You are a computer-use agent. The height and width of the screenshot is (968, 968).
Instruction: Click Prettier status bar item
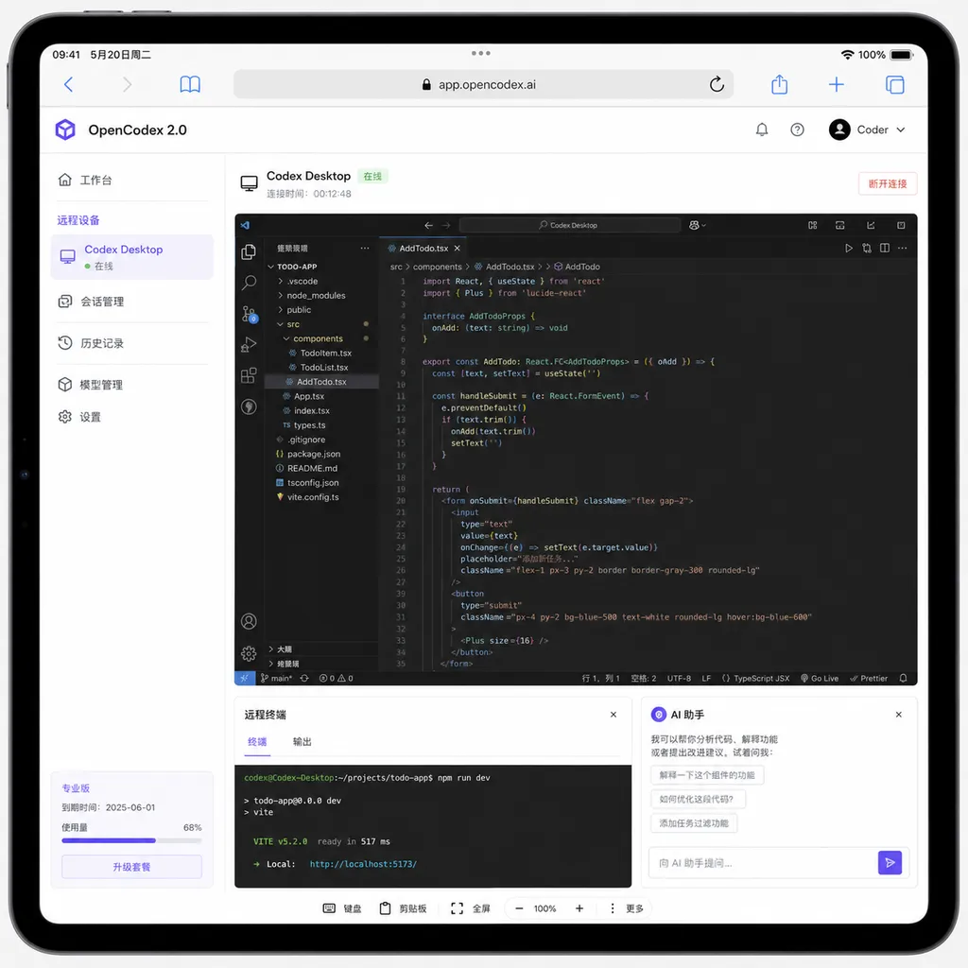coord(869,678)
